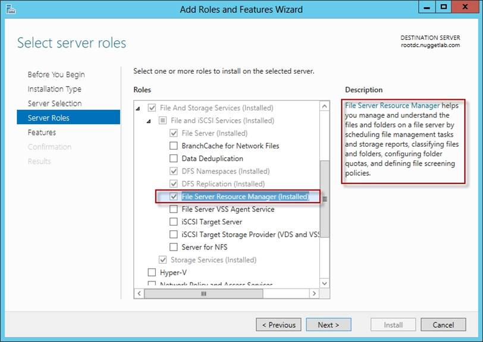Image resolution: width=483 pixels, height=342 pixels.
Task: Collapse File And Storage Services tree node
Action: coord(138,109)
